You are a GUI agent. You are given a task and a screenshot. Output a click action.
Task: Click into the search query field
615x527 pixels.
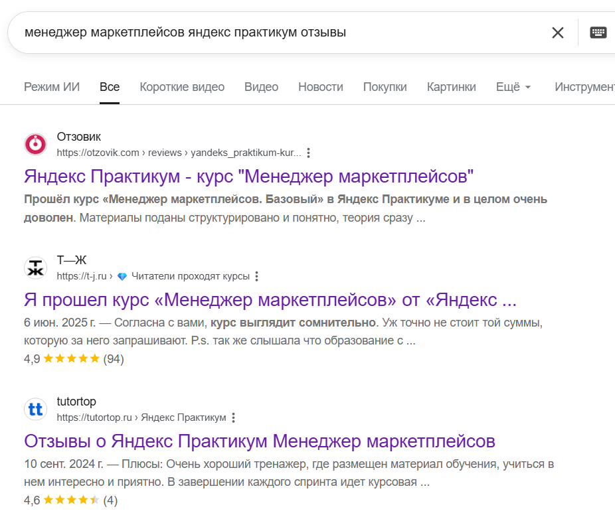point(274,33)
